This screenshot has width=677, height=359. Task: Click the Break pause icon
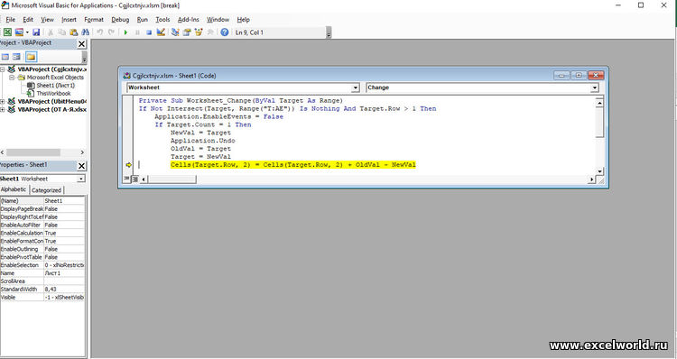(x=137, y=32)
